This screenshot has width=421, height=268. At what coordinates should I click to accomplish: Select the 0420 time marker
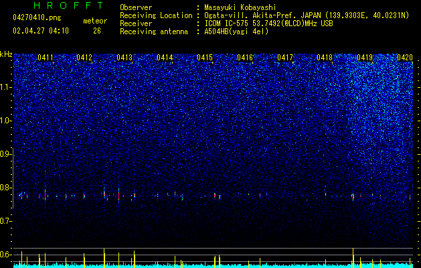pos(405,58)
